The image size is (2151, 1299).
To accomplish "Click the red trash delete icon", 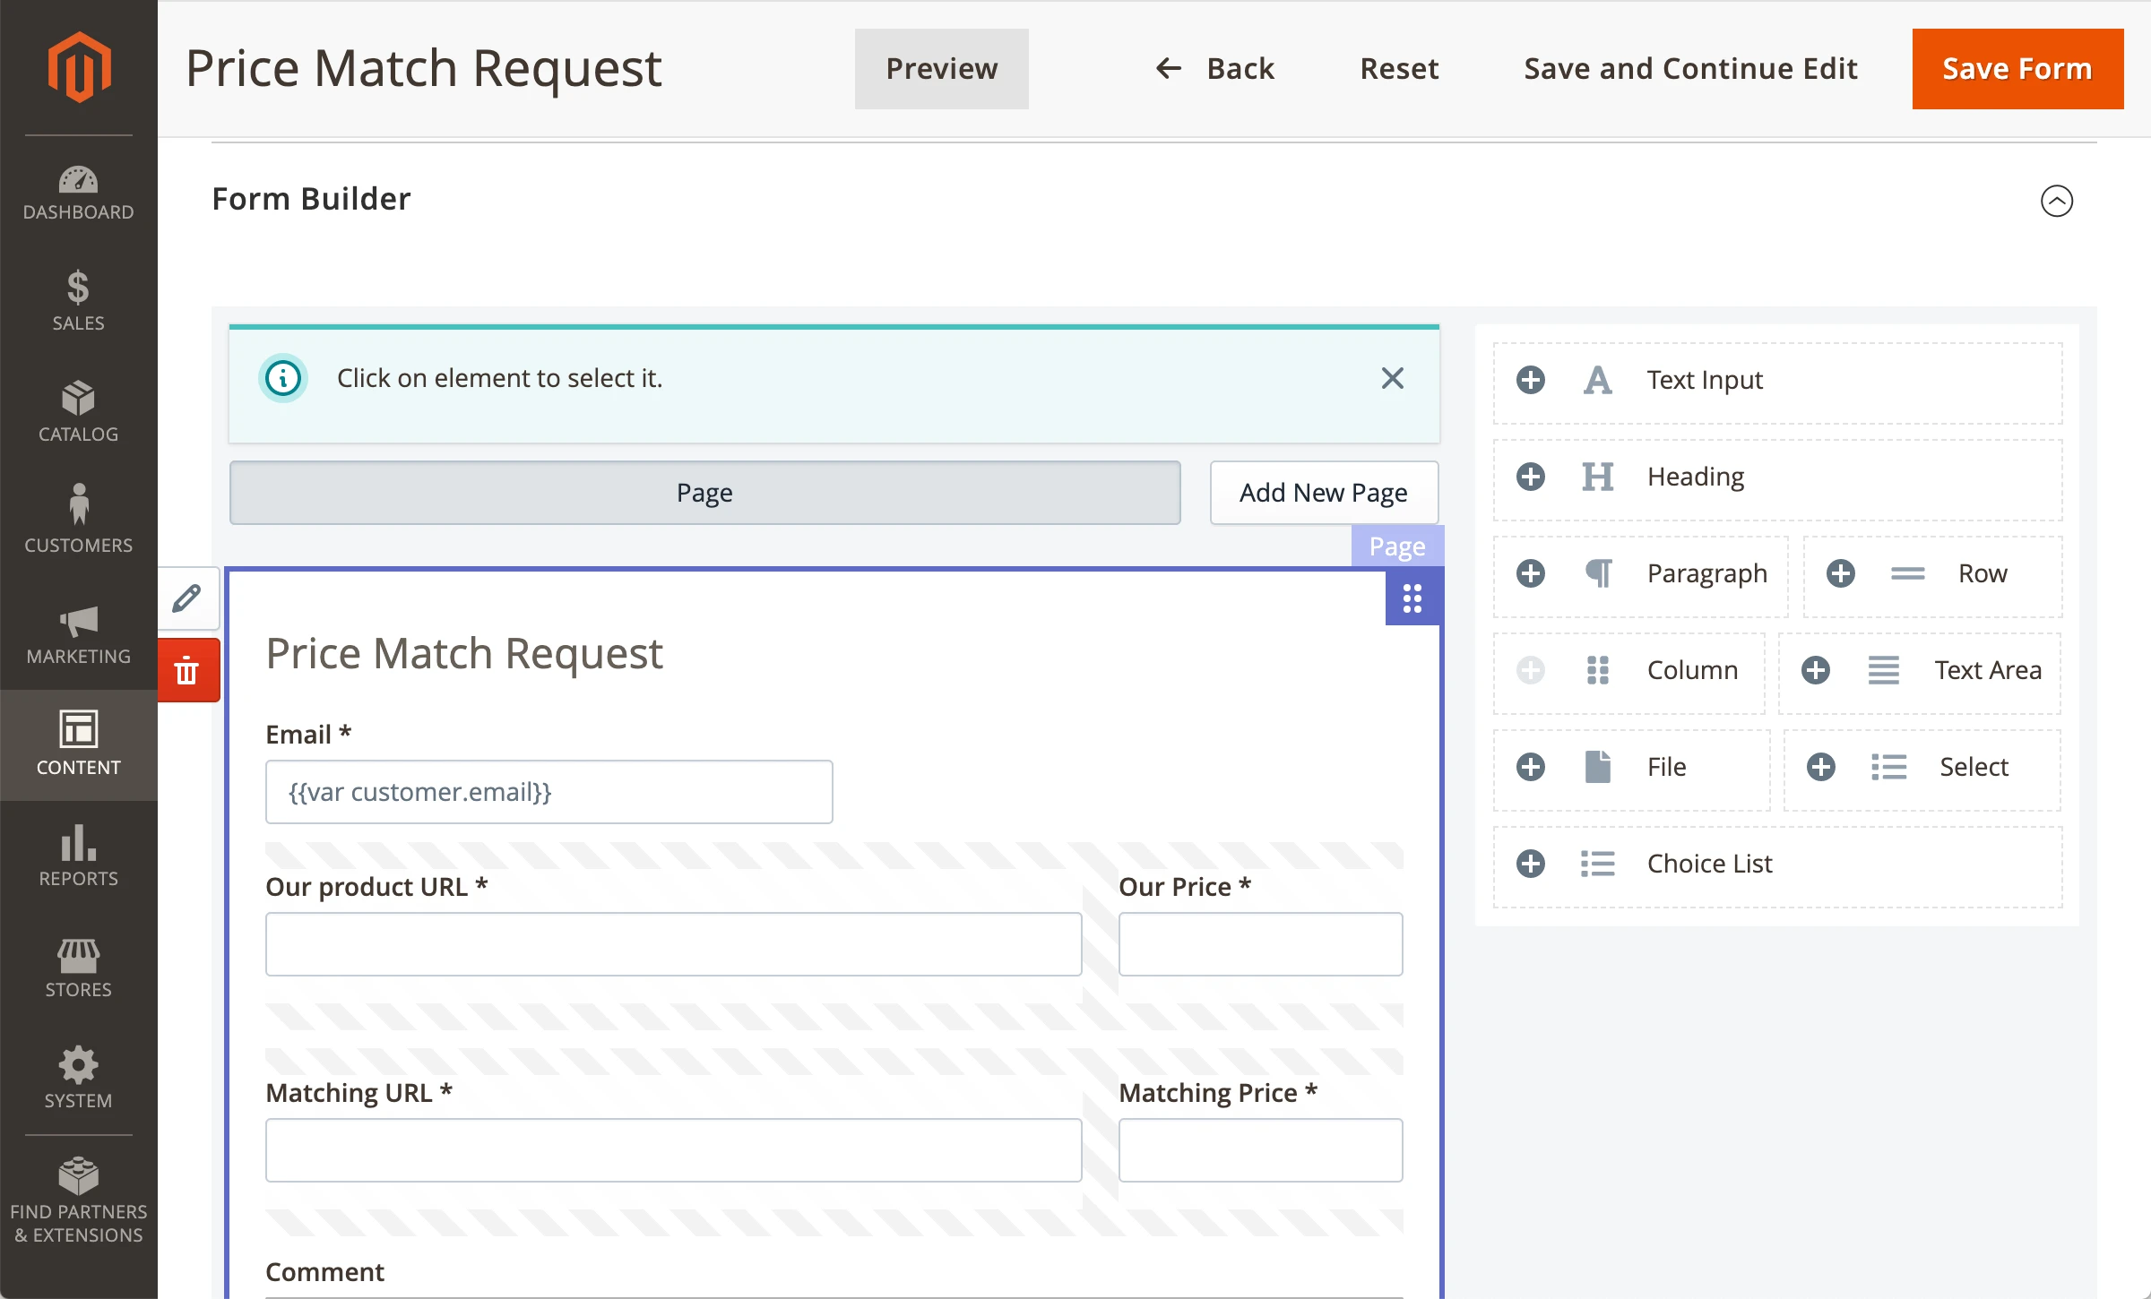I will [187, 670].
